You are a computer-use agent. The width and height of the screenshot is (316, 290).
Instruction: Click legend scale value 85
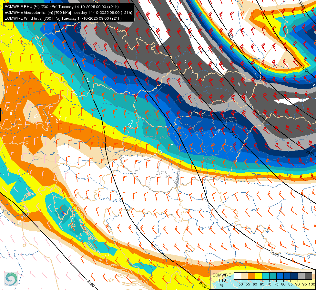[291, 285]
